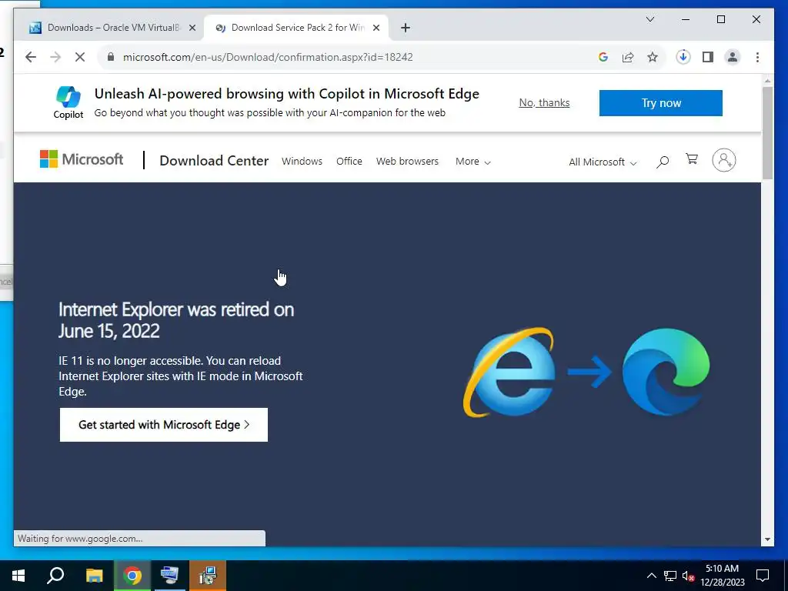Click Get started with Microsoft Edge
This screenshot has height=591, width=788.
click(164, 425)
